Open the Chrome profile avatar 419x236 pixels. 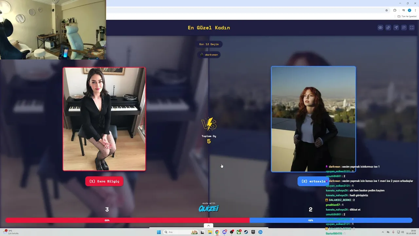409,10
